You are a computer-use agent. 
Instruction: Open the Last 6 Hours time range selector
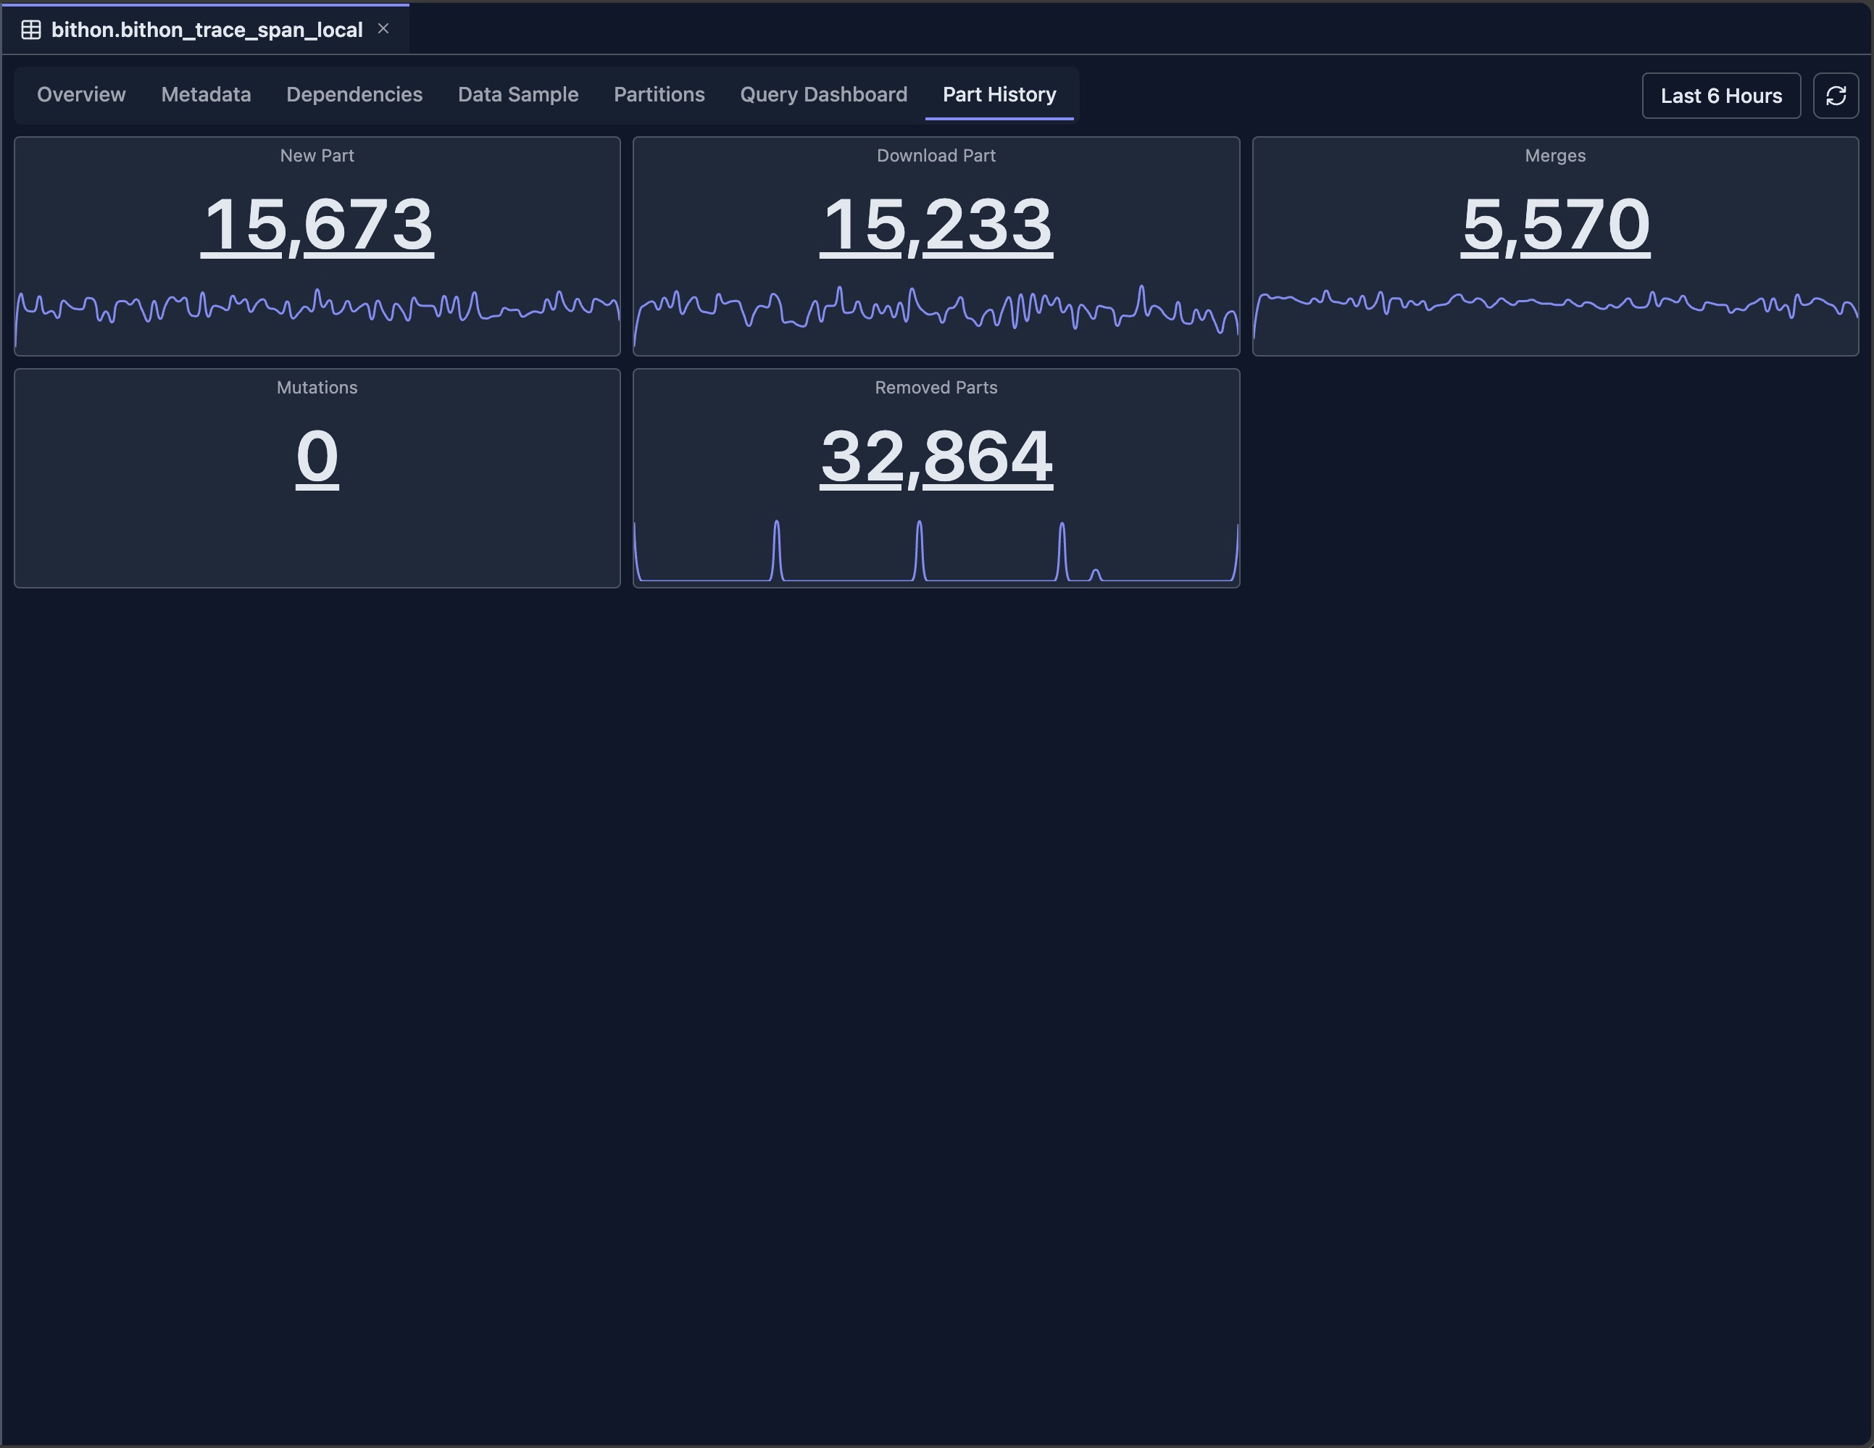click(1720, 95)
